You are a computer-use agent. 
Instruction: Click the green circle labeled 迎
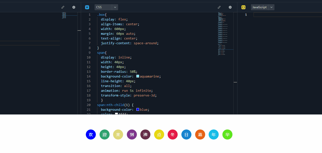point(105,134)
